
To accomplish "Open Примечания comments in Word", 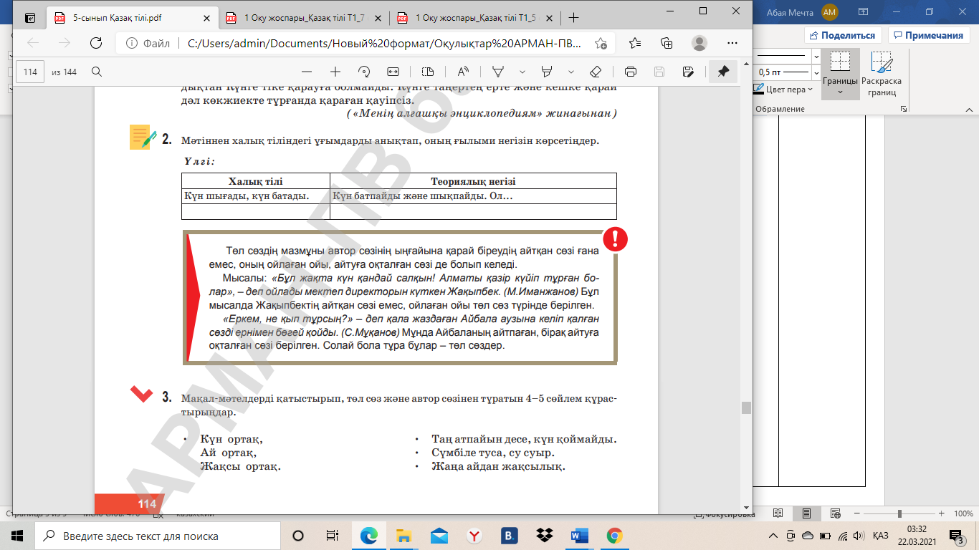I will [x=927, y=35].
